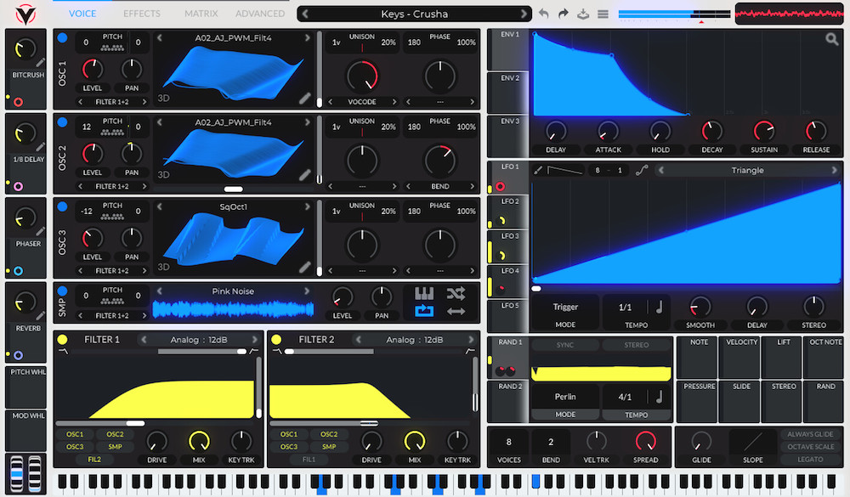
Task: Toggle sampler bounce double-arrow icon
Action: point(456,311)
